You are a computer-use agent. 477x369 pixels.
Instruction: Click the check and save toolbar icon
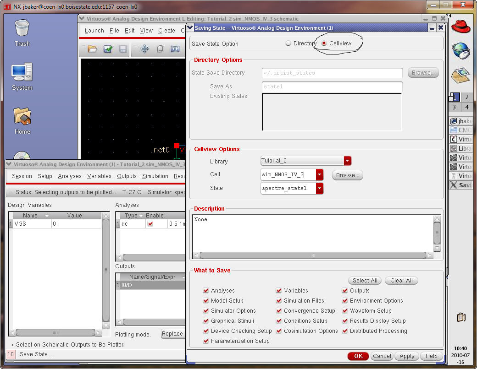[108, 49]
